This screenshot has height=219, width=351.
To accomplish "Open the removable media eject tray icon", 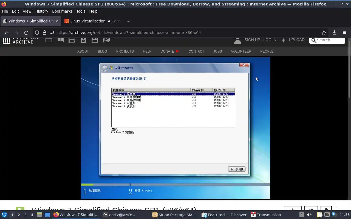I will click(301, 215).
